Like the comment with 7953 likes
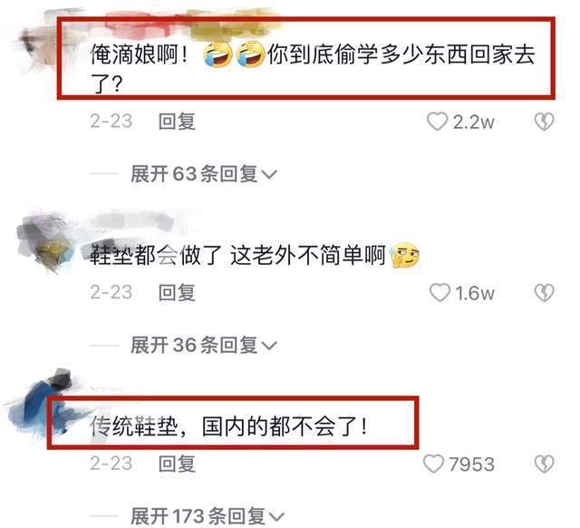The image size is (580, 528). 433,464
